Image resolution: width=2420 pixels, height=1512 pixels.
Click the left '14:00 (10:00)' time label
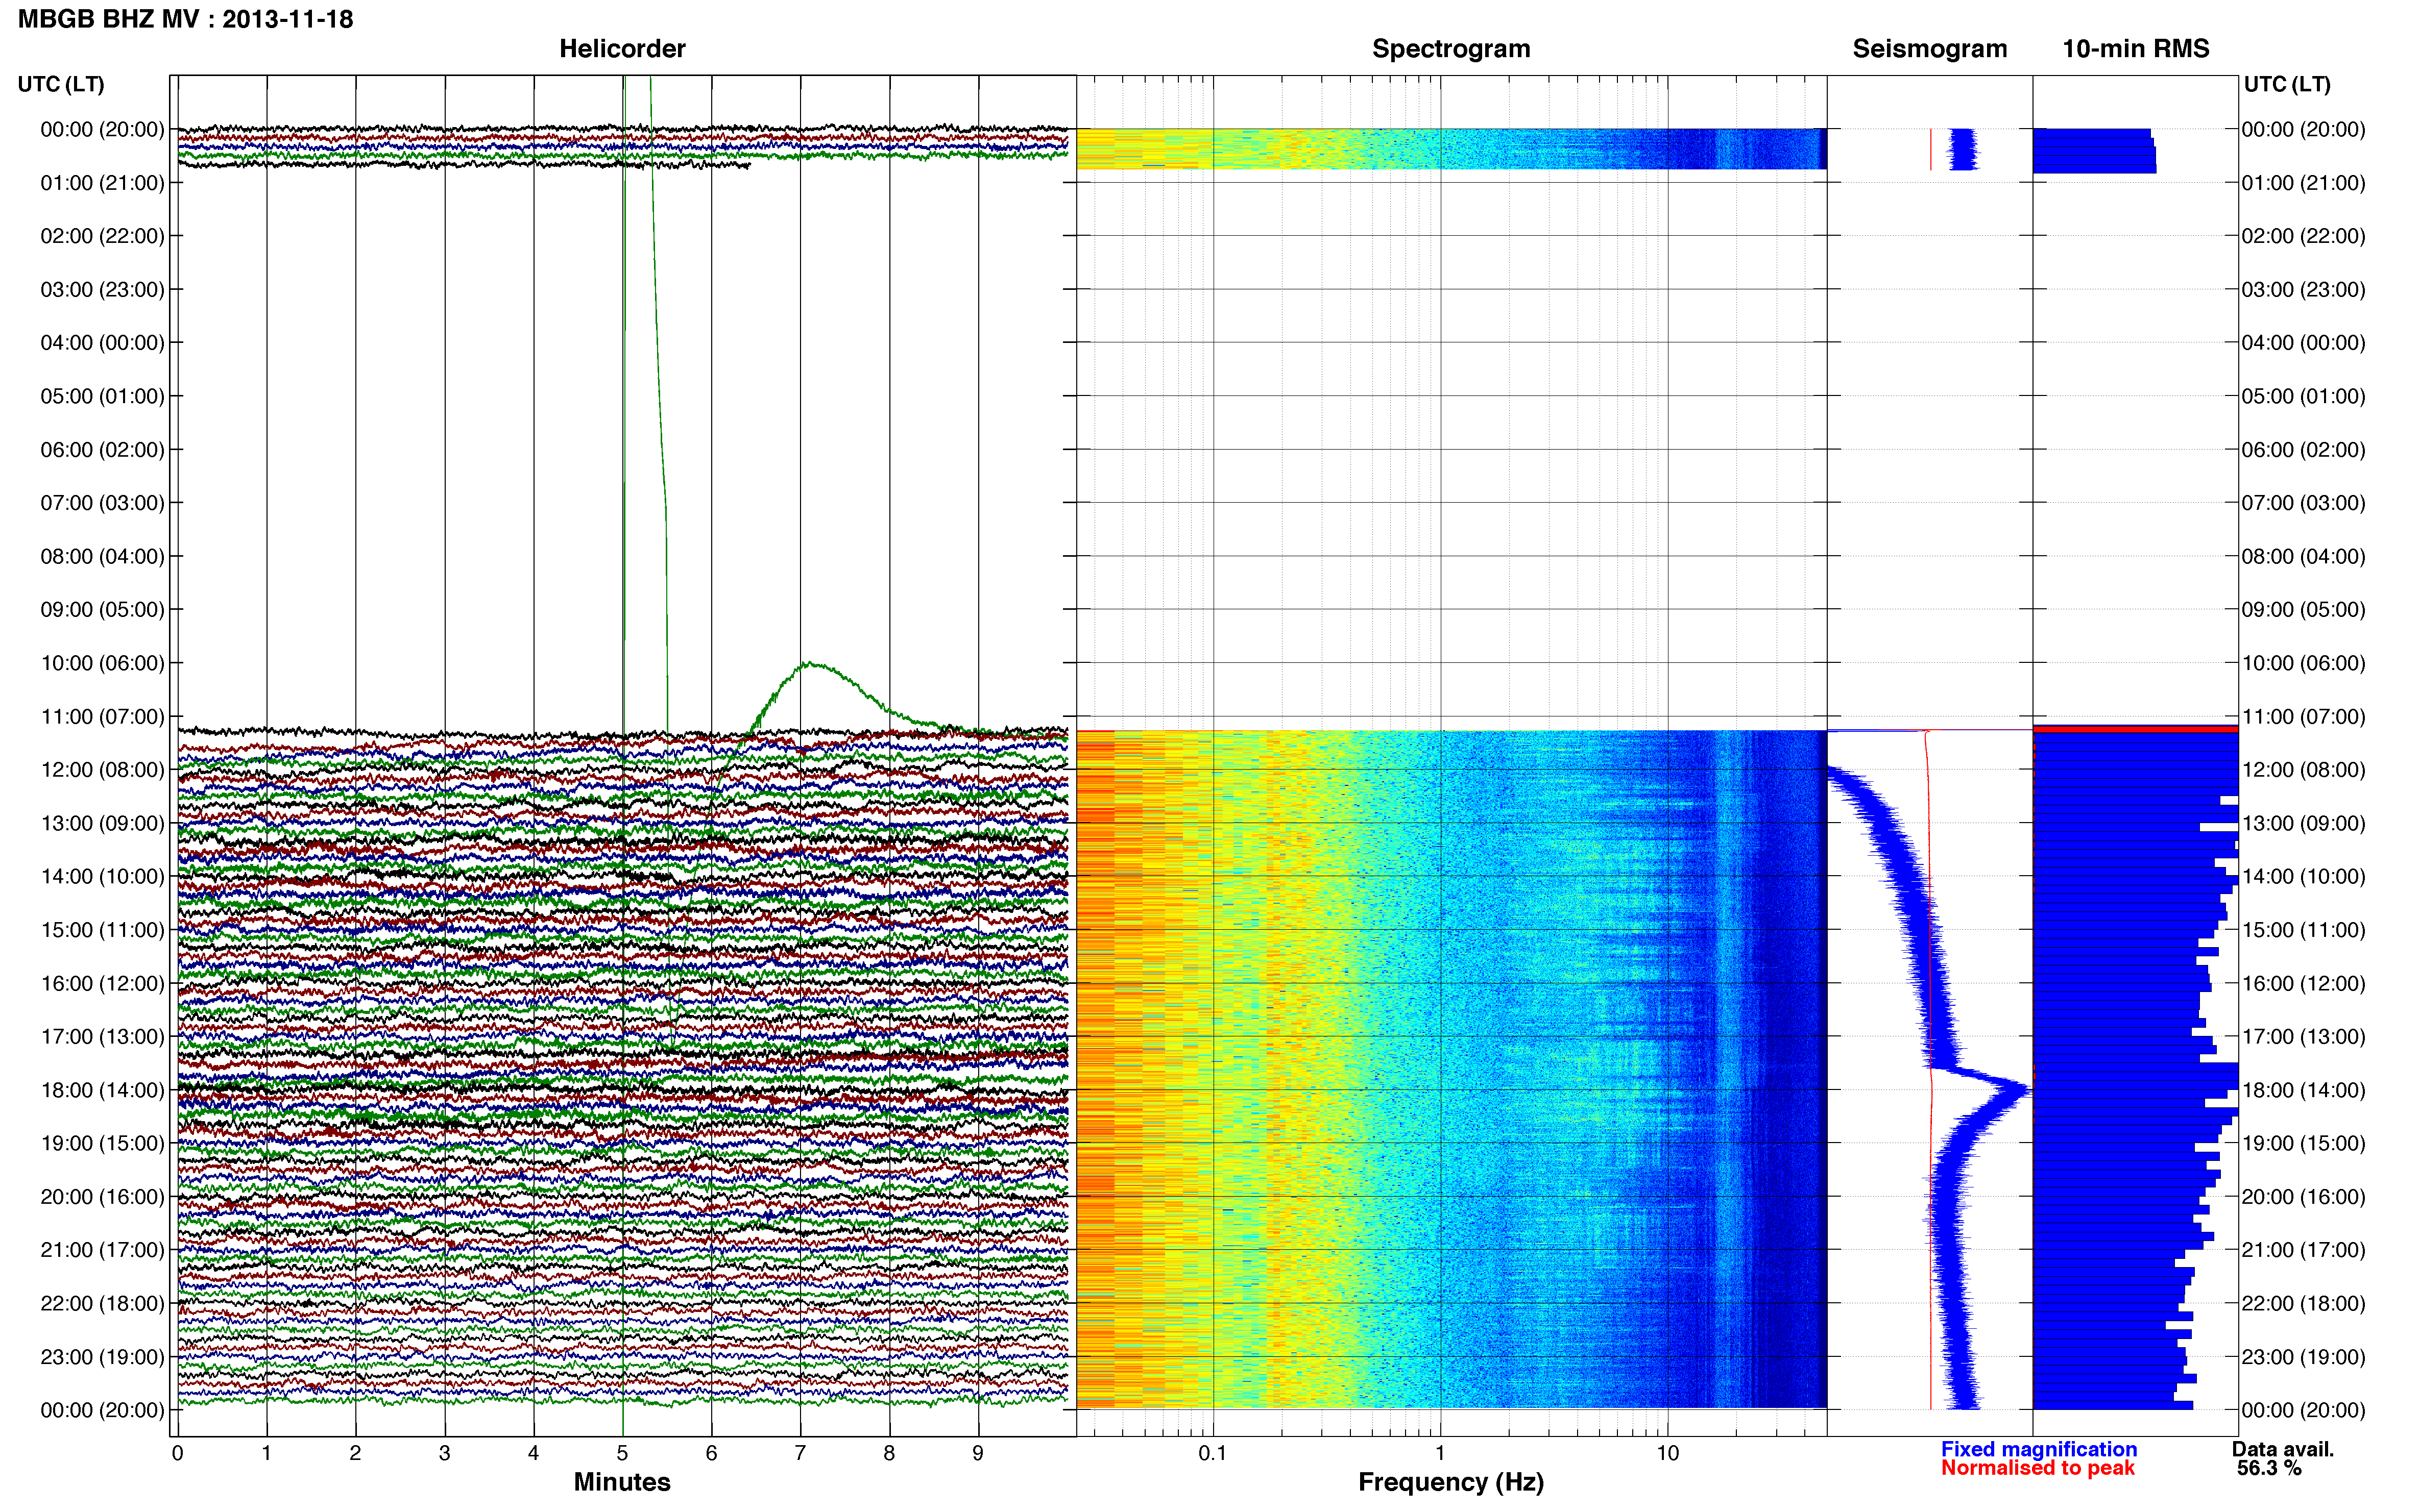102,876
